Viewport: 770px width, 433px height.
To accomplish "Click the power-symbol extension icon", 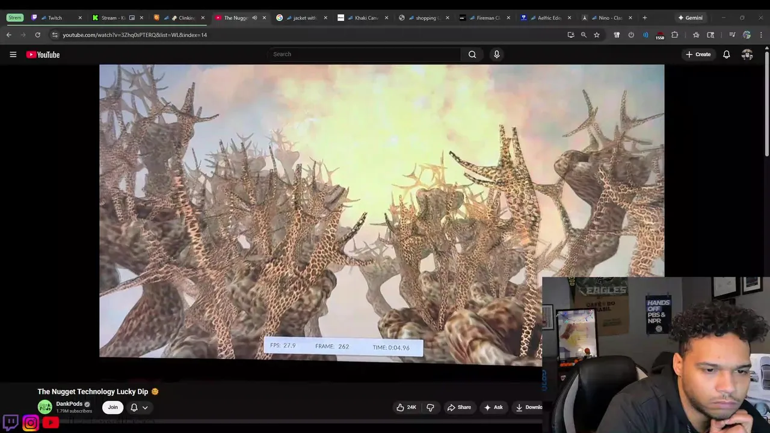I will pos(631,35).
